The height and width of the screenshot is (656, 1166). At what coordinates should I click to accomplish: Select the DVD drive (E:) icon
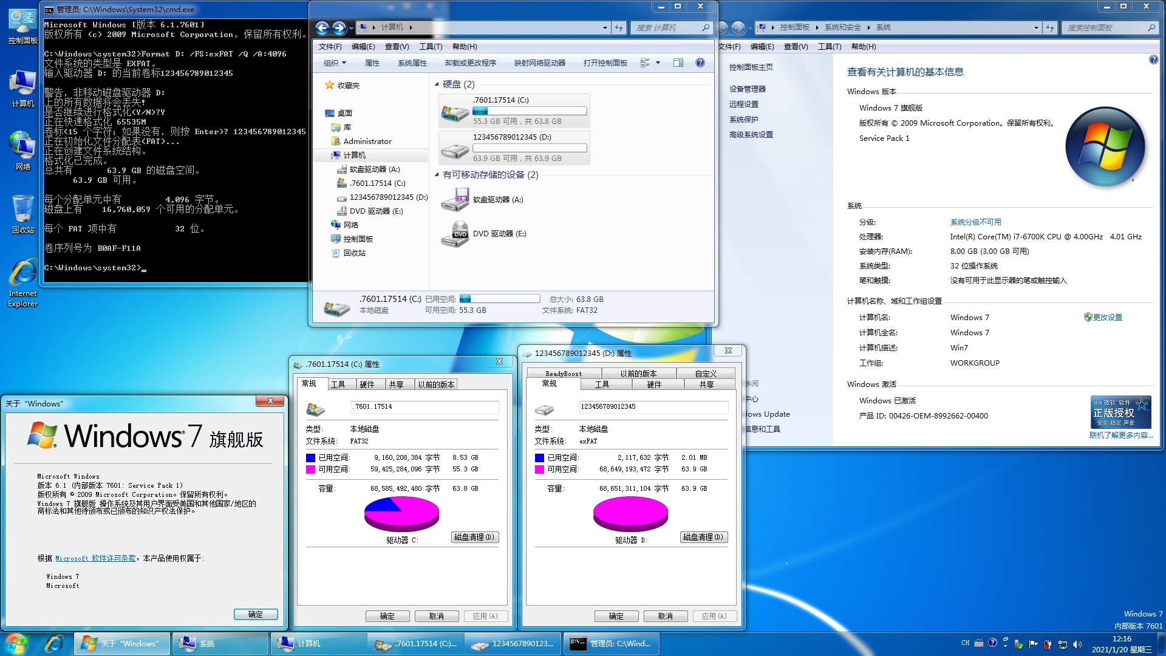click(x=455, y=234)
